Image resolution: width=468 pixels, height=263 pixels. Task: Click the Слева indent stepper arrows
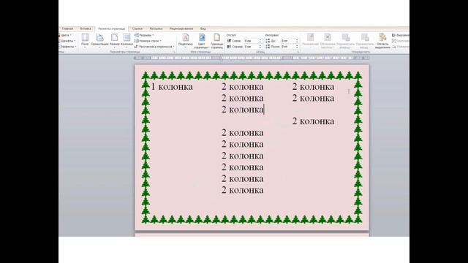pyautogui.click(x=260, y=41)
